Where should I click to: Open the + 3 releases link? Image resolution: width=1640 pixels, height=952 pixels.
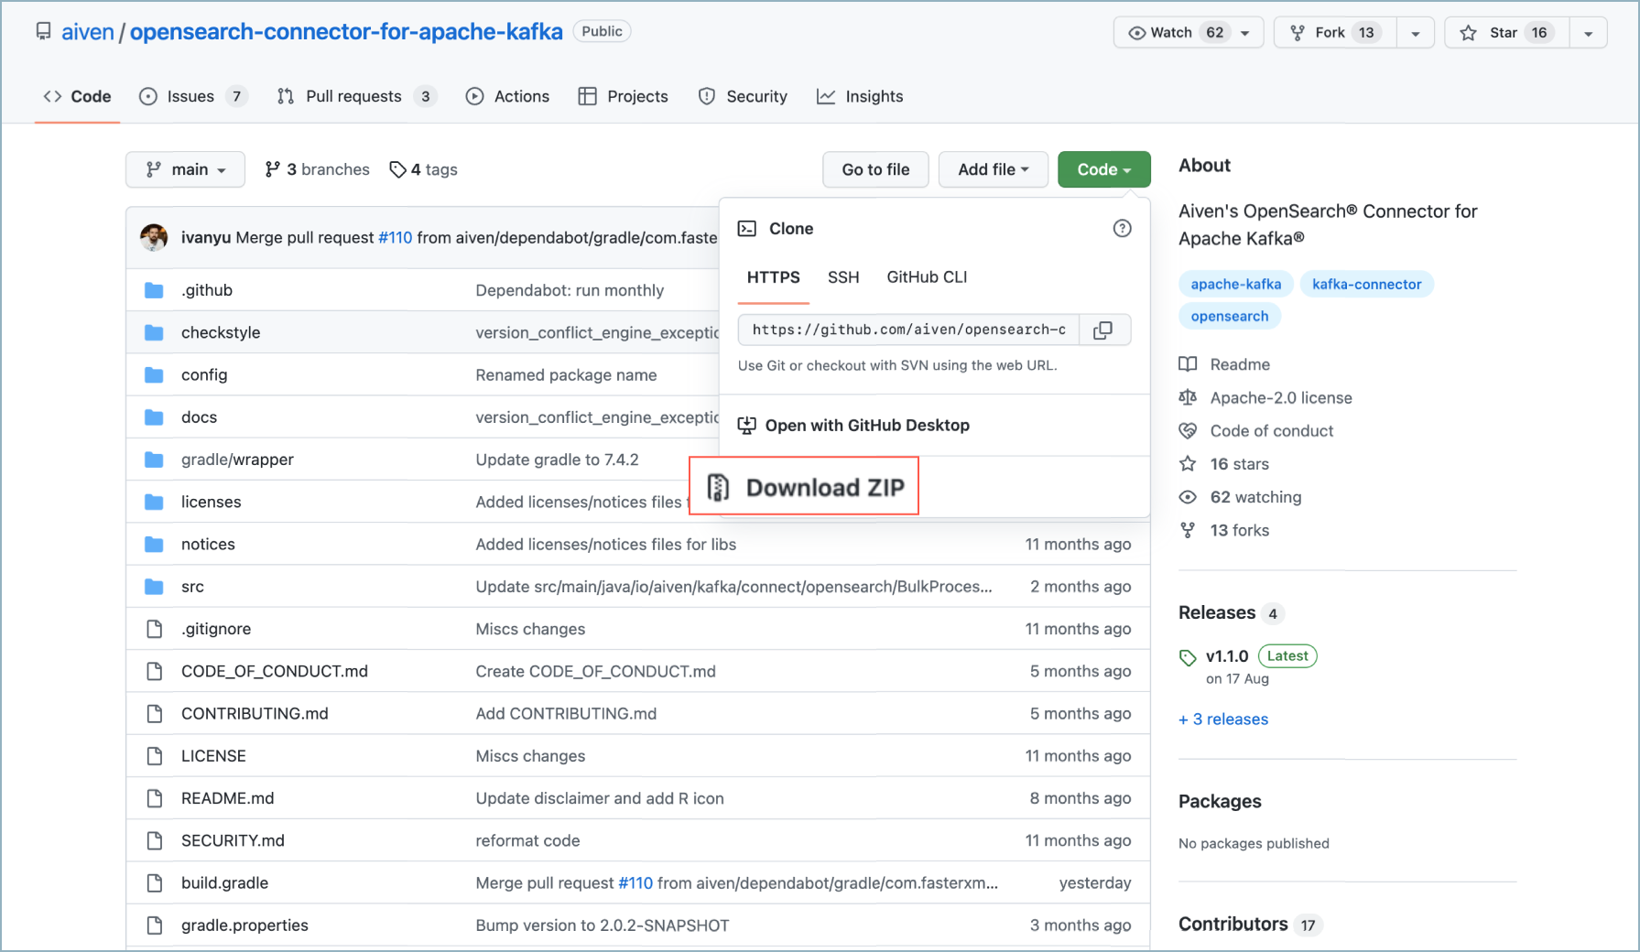1223,719
